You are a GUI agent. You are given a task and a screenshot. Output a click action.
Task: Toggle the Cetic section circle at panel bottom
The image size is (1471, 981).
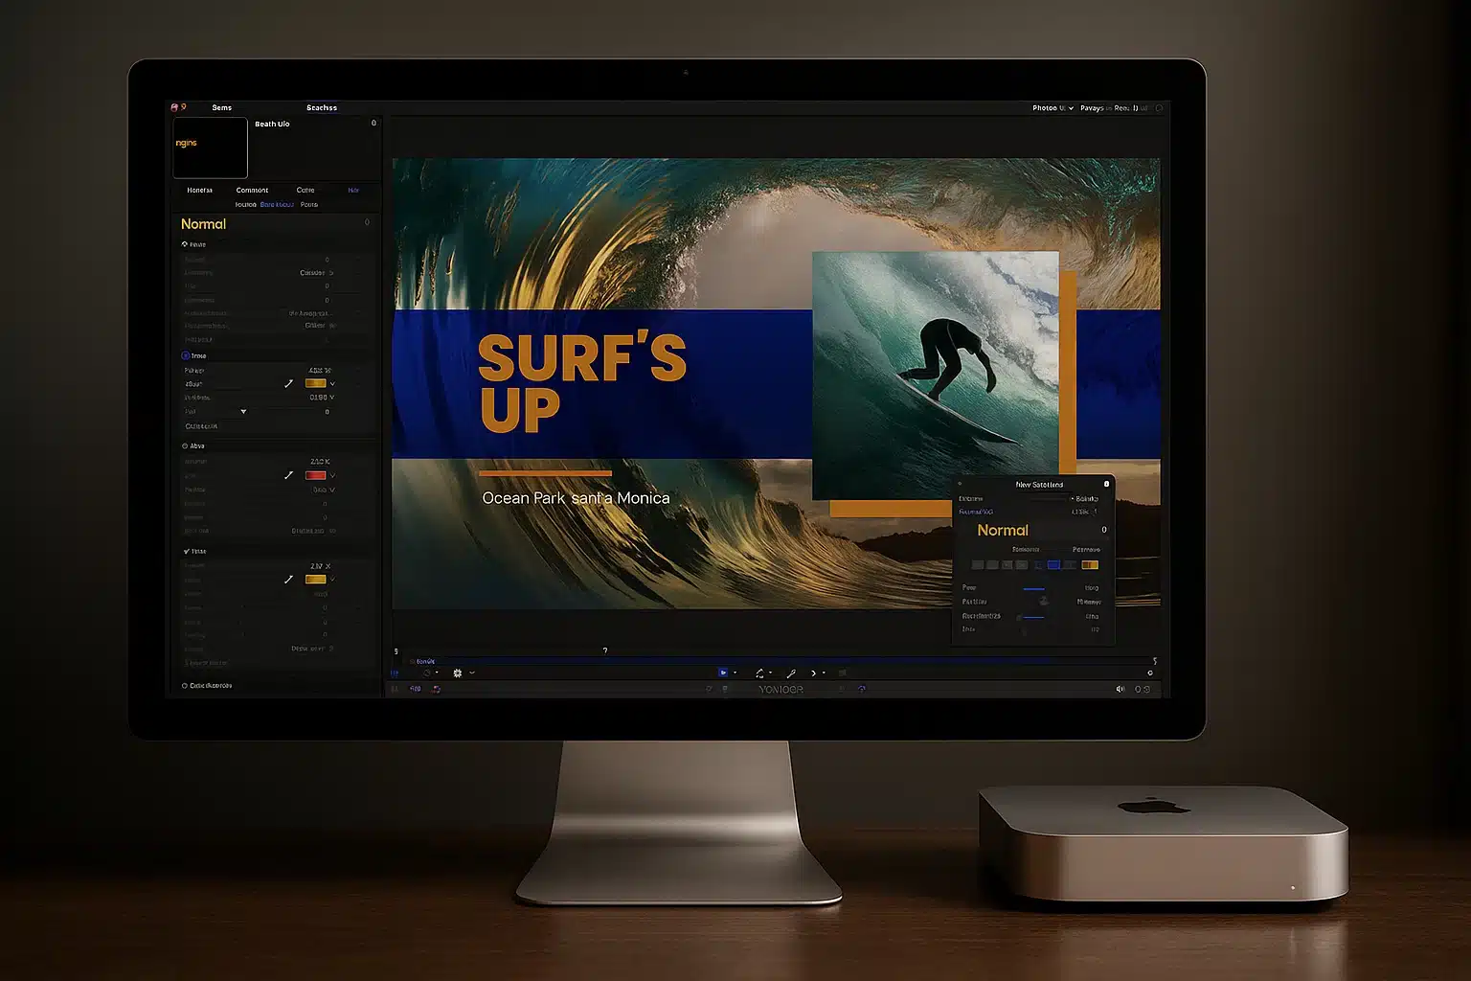(185, 686)
